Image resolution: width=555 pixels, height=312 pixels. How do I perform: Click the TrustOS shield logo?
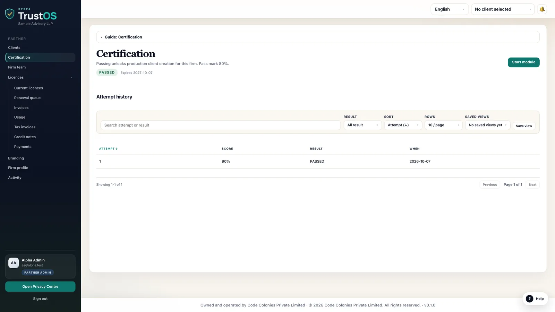tap(10, 14)
